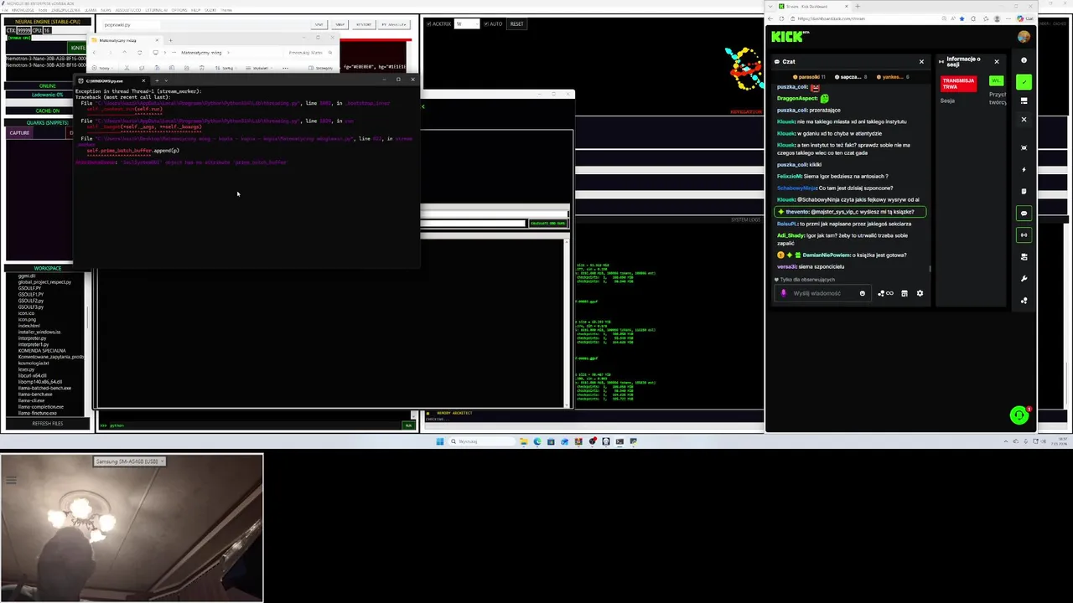Open the wrench tools icon in Kick sidebar
Screen dimensions: 1073x603
[1024, 279]
